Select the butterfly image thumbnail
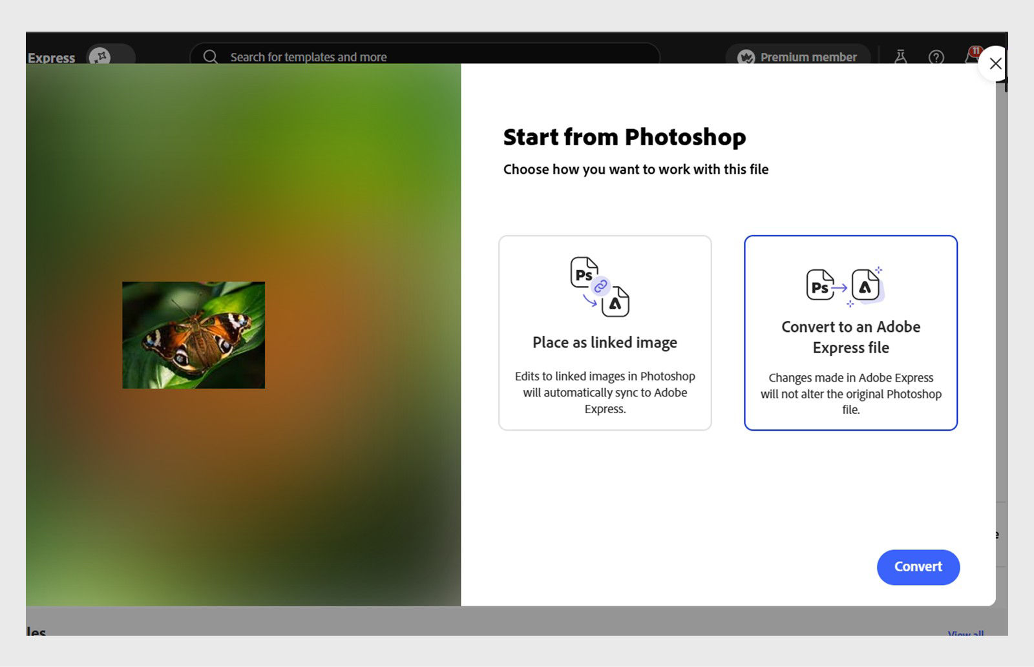The height and width of the screenshot is (667, 1034). pyautogui.click(x=193, y=334)
